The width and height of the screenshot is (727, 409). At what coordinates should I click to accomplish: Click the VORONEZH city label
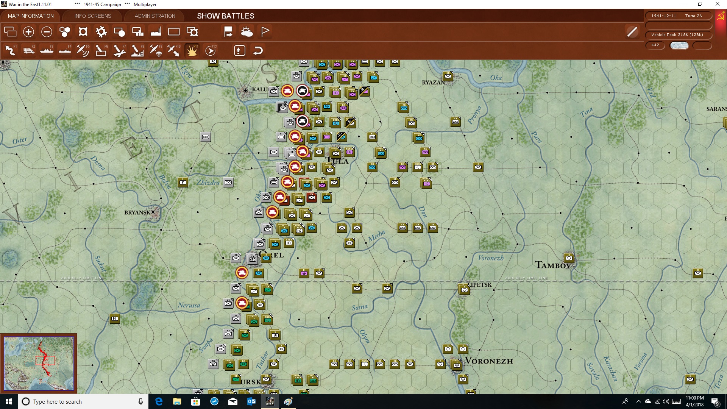point(489,361)
